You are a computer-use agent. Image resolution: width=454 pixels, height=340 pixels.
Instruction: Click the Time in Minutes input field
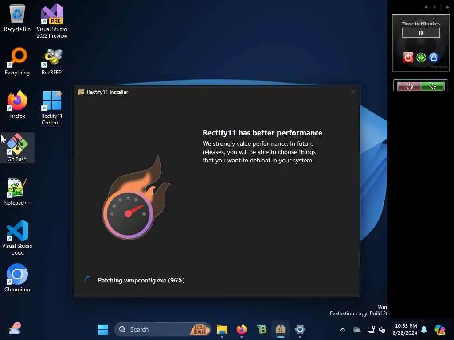coord(420,33)
